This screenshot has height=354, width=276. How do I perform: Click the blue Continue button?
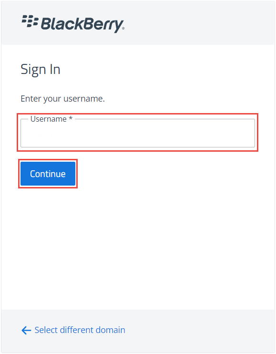(x=48, y=174)
